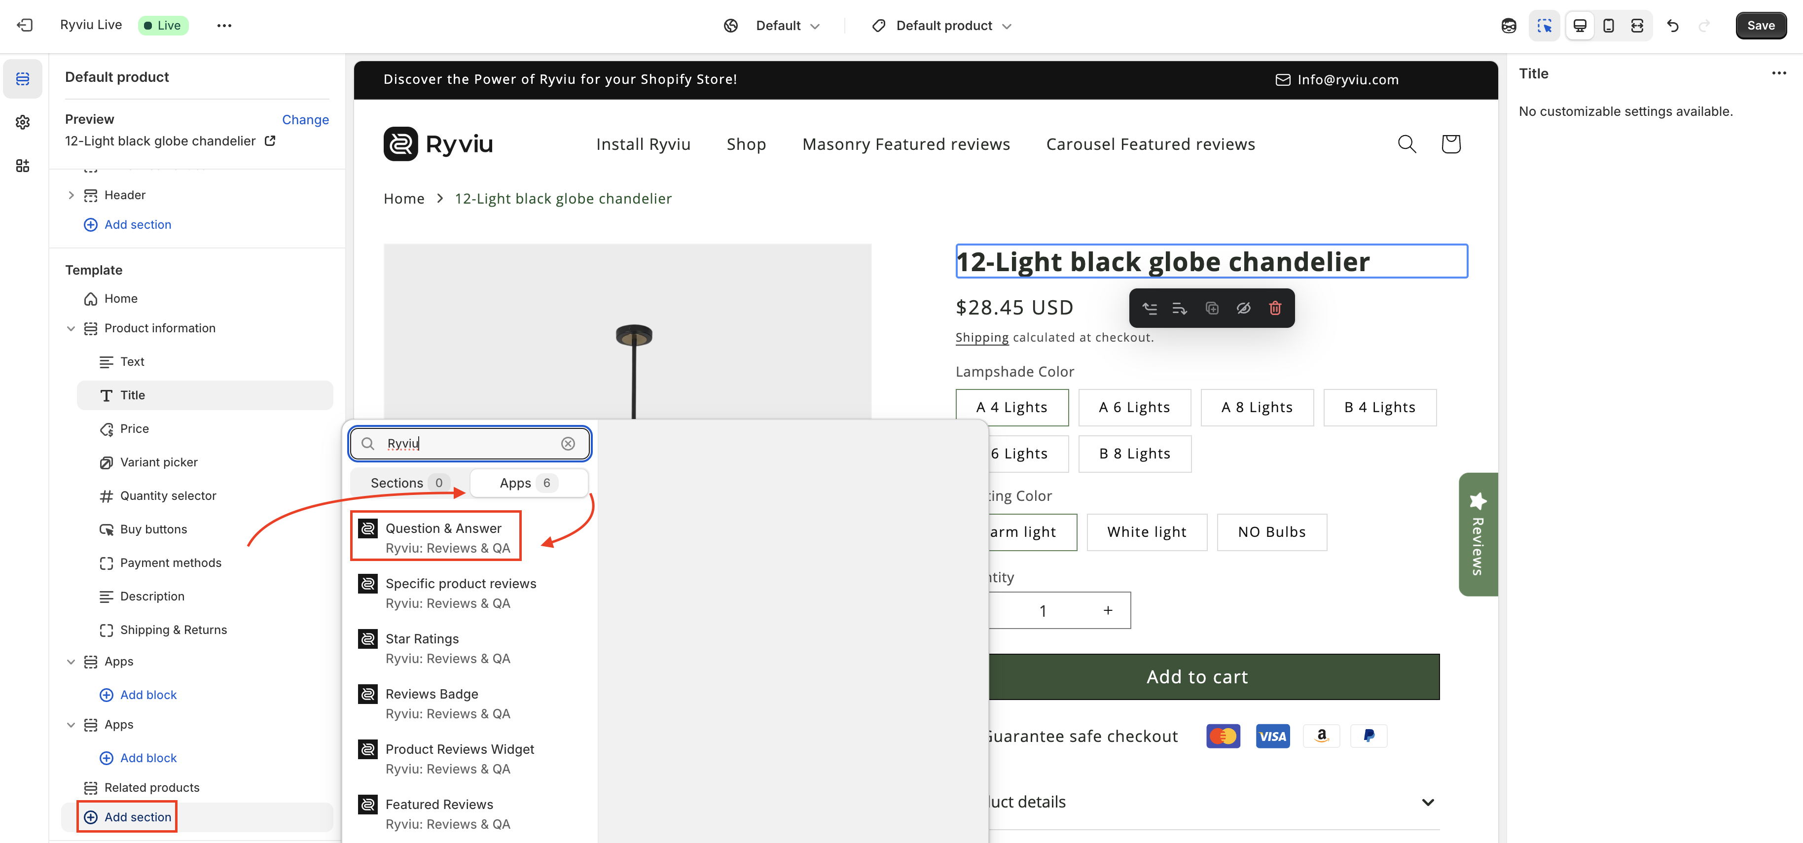The height and width of the screenshot is (843, 1803).
Task: Click Add section under Header
Action: coord(127,225)
